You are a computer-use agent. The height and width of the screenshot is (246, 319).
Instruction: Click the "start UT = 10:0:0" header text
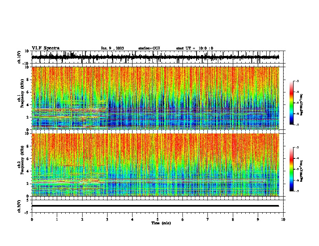[195, 48]
